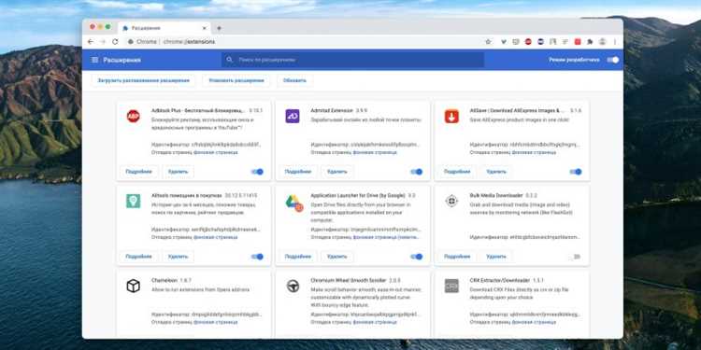
Task: Click the round red Adblock icon in the browser toolbar
Action: coord(528,41)
